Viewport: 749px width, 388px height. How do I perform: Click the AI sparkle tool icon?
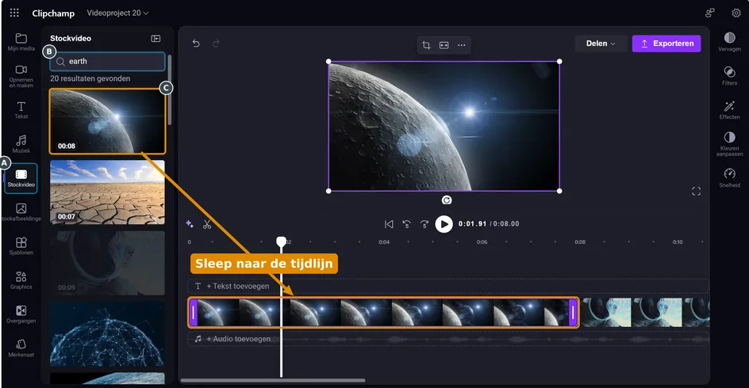point(189,224)
